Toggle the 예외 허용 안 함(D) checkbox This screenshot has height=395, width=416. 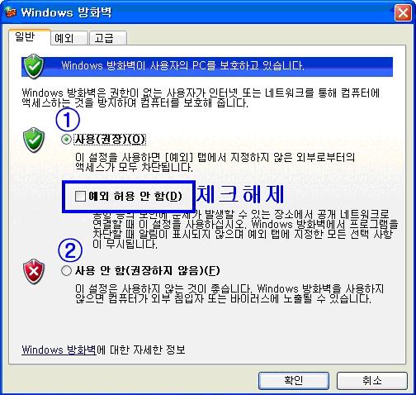80,196
